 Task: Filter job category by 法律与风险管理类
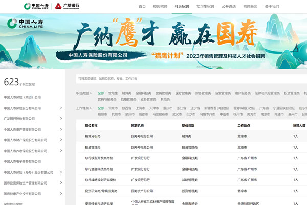click(267, 93)
